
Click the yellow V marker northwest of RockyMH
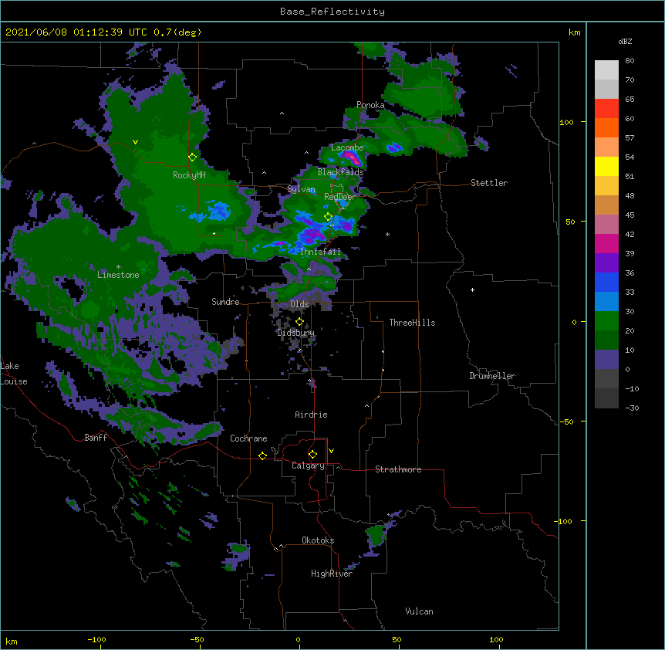pyautogui.click(x=135, y=142)
